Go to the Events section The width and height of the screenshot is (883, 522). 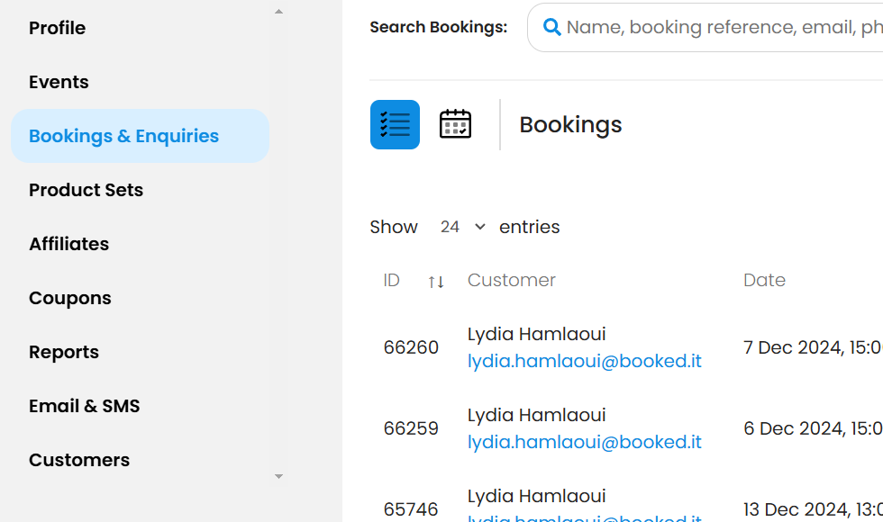click(59, 82)
